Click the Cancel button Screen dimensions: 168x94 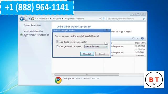(x=102, y=54)
